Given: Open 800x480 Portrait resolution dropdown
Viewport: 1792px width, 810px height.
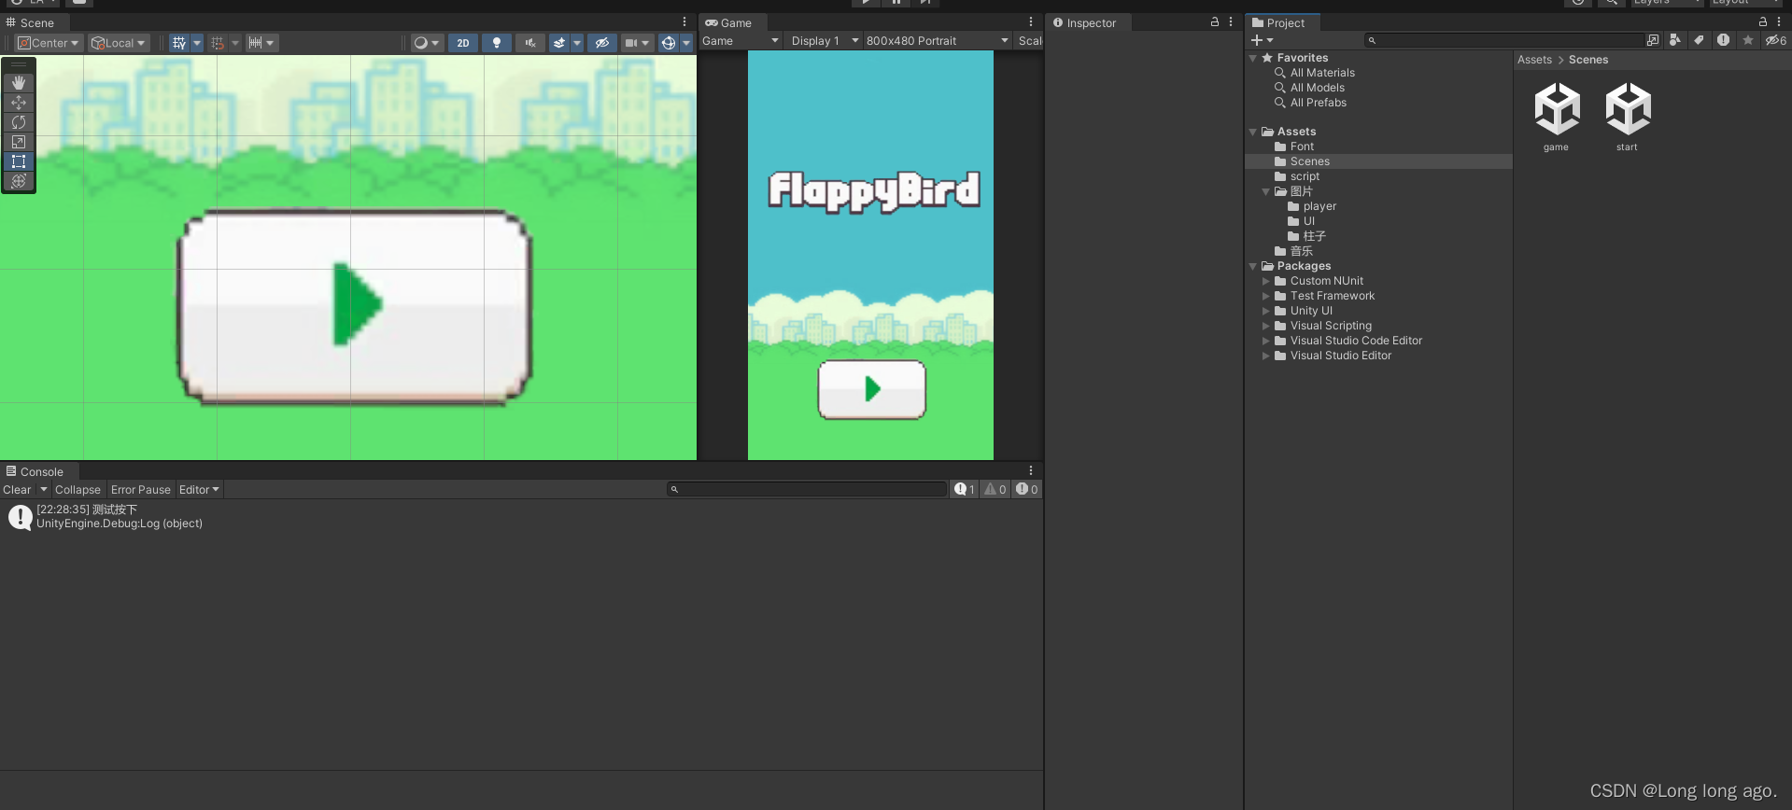Looking at the screenshot, I should pos(938,41).
